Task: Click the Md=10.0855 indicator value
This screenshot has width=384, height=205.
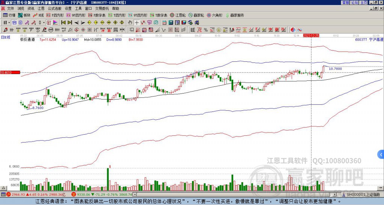Action: tap(93, 39)
